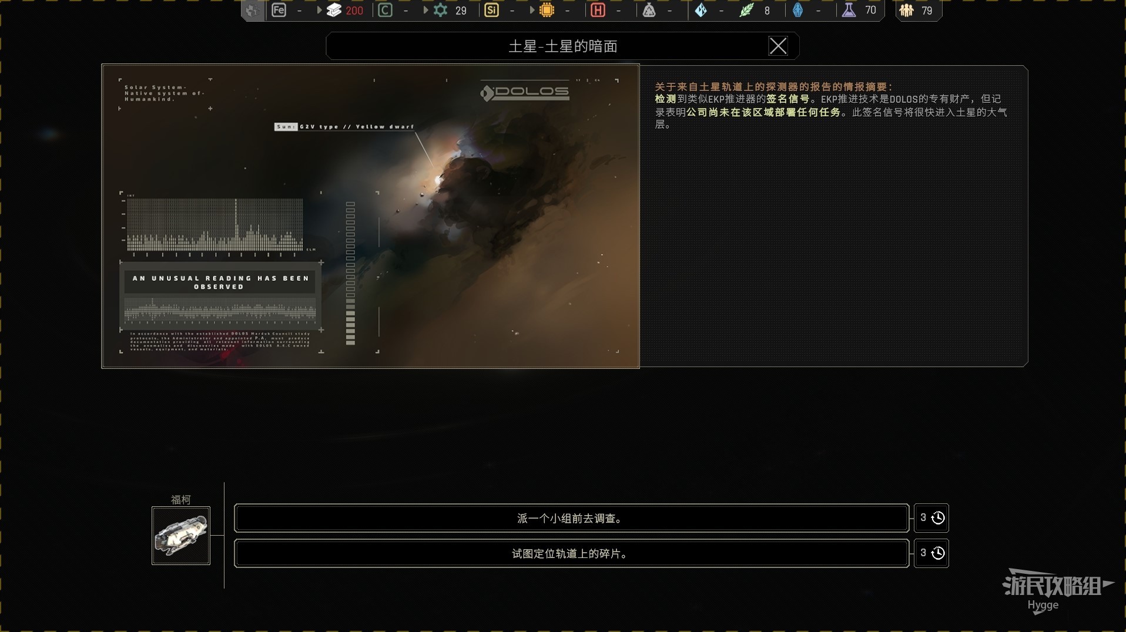
Task: Click the DOLOS logo in event image
Action: [x=525, y=92]
